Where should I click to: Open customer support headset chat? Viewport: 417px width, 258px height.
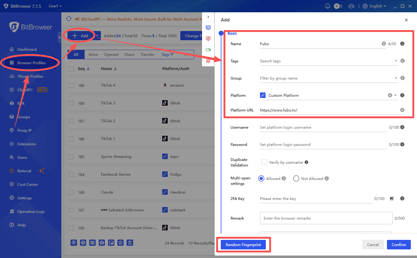point(351,6)
